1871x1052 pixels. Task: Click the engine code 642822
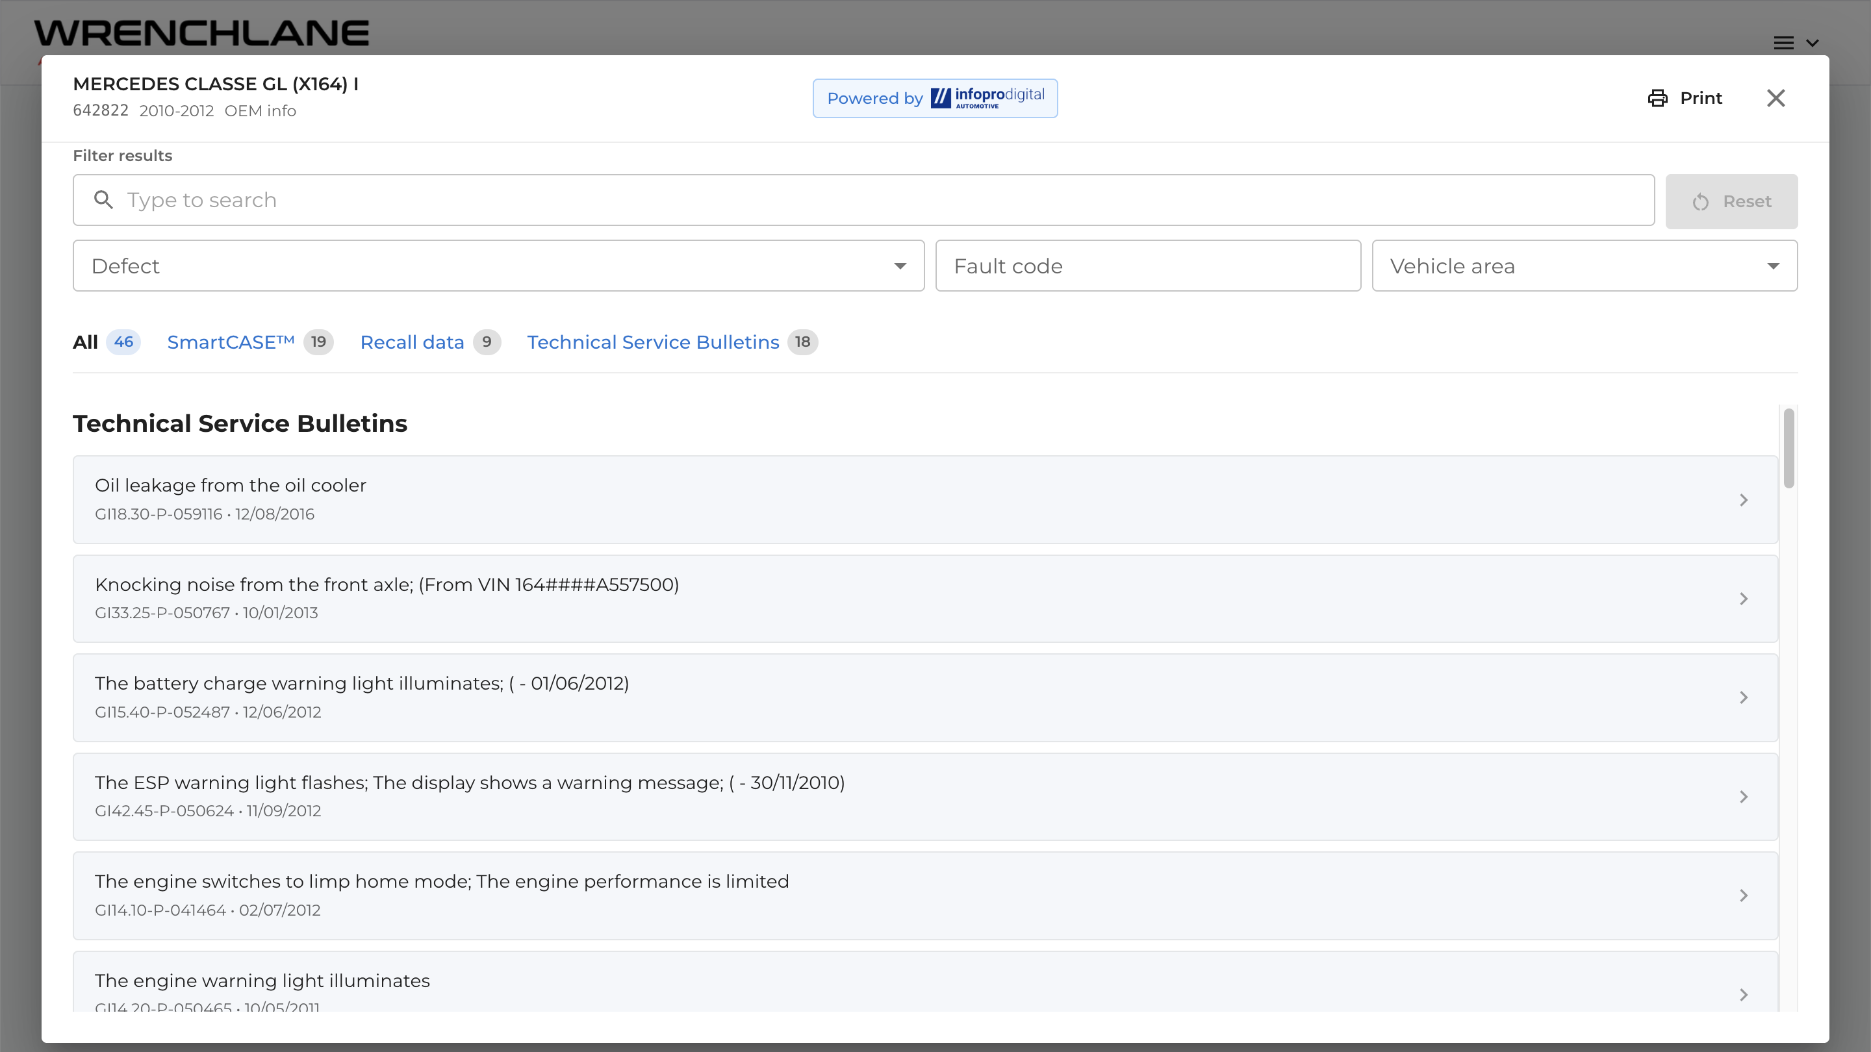(x=100, y=110)
